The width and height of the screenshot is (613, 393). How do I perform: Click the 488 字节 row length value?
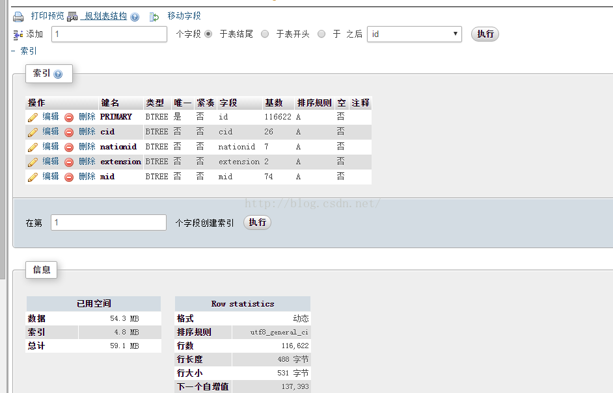tap(293, 359)
